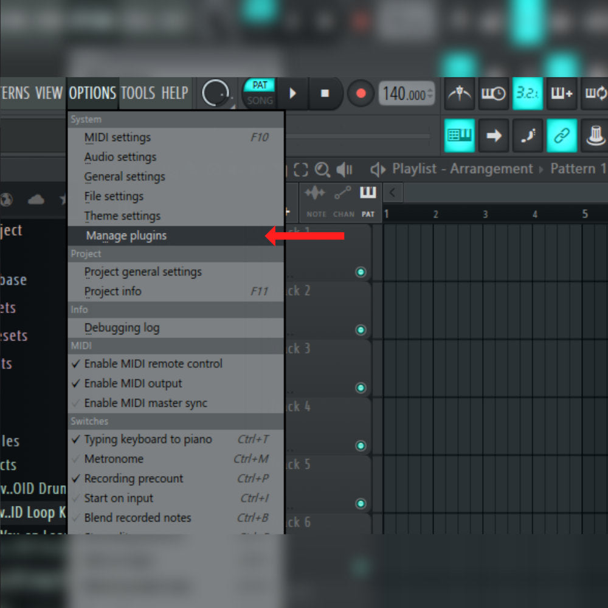Click the typing keyboard to piano icon
Image resolution: width=608 pixels, height=608 pixels.
pos(460,136)
